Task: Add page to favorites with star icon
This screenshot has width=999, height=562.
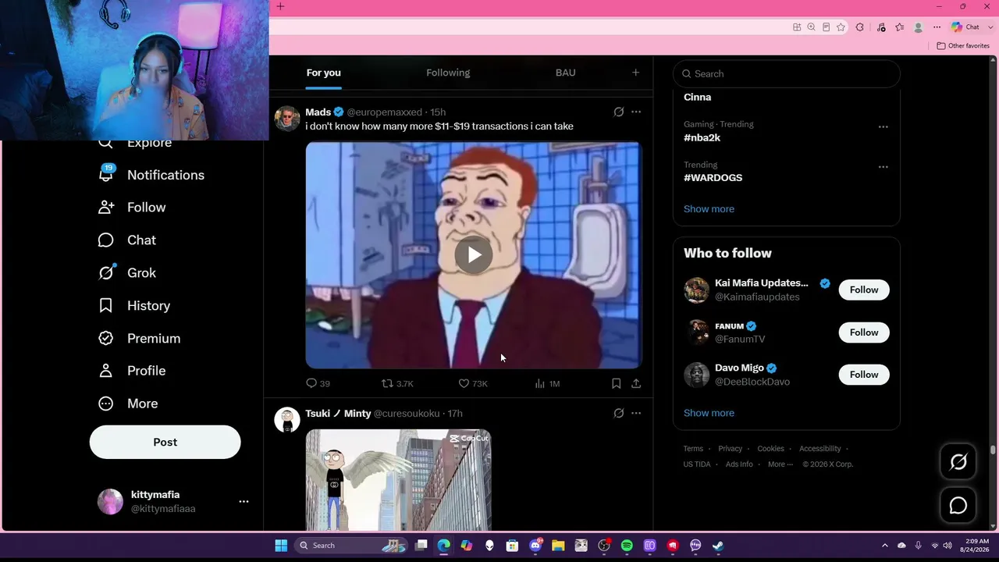Action: click(x=841, y=27)
